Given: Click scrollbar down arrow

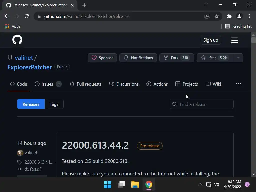Looking at the screenshot, I should click(x=253, y=174).
